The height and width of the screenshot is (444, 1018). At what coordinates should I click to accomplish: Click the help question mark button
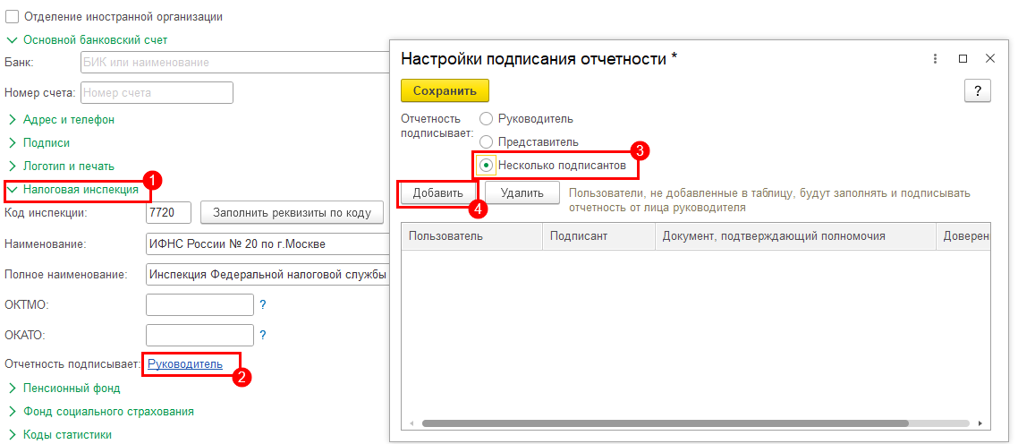(x=977, y=90)
